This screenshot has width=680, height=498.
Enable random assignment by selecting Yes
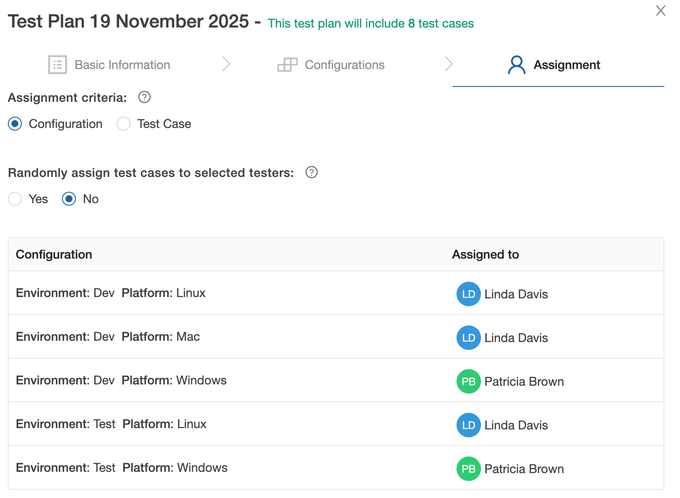[x=14, y=199]
